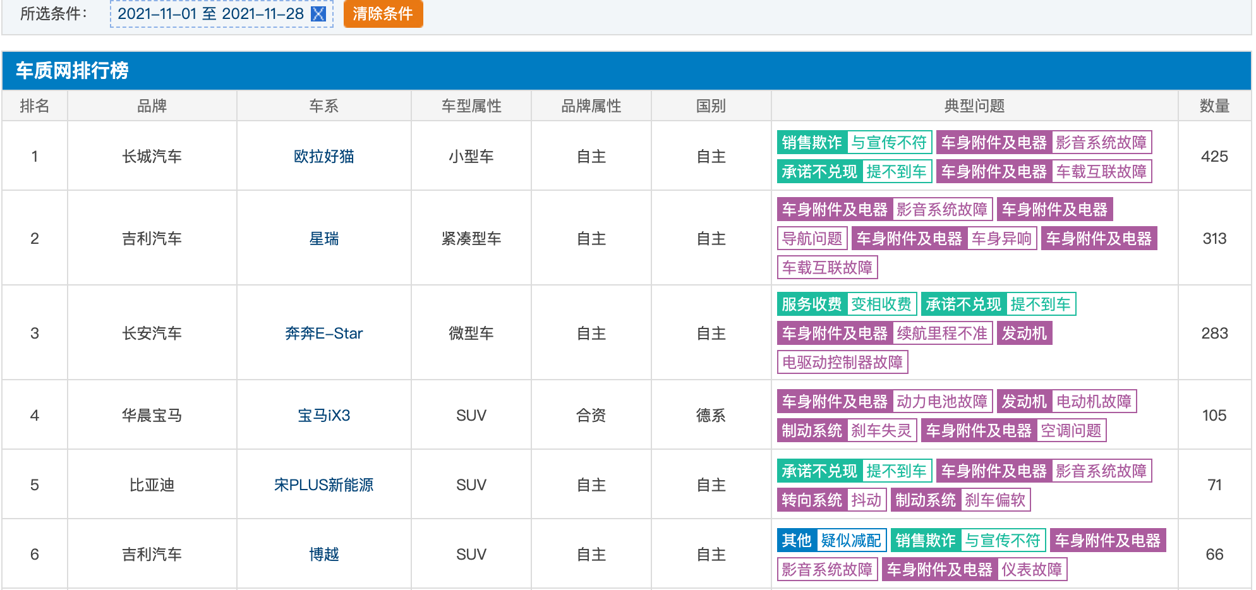This screenshot has height=590, width=1256.
Task: Click 影音系统故障 tag in the 星瑞 row
Action: 942,210
